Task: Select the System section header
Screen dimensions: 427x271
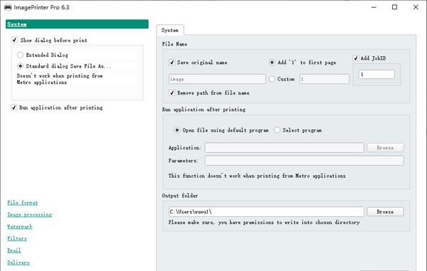Action: (77, 24)
